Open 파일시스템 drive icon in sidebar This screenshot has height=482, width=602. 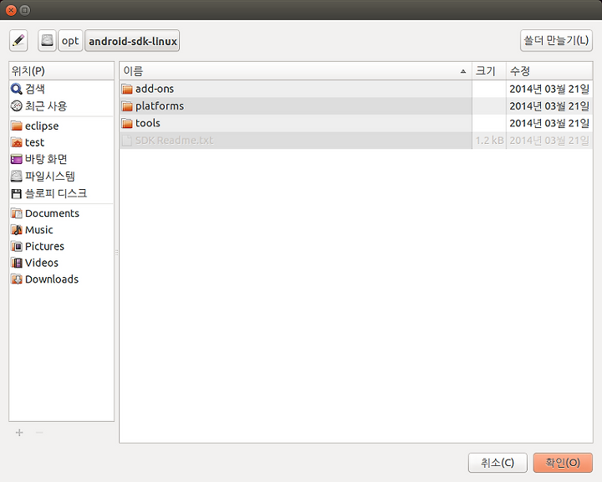coord(16,176)
